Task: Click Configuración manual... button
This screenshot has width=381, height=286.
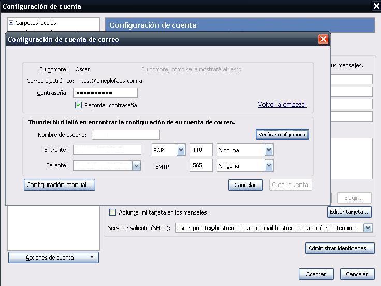Action: (60, 185)
